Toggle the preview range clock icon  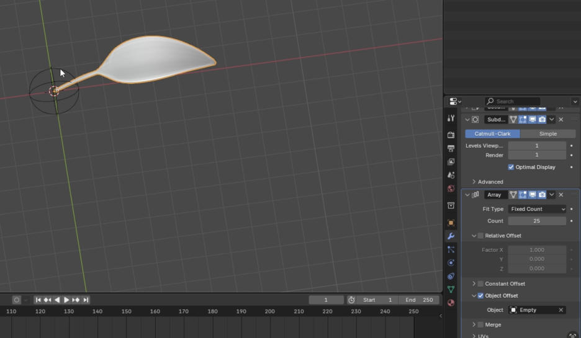(351, 300)
